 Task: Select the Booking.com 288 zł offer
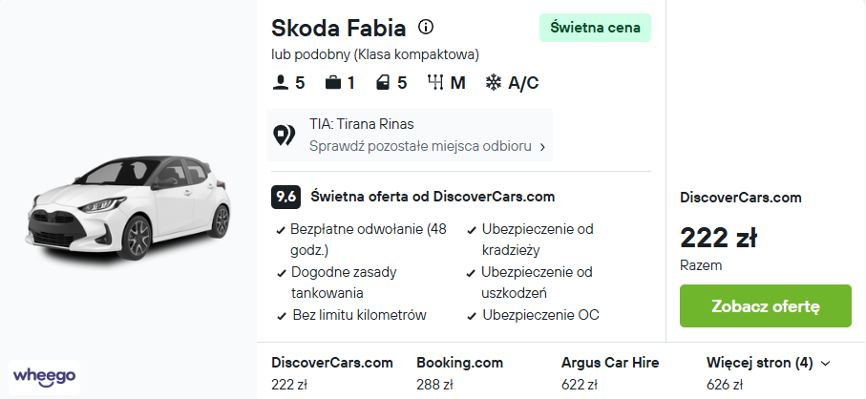coord(459,373)
